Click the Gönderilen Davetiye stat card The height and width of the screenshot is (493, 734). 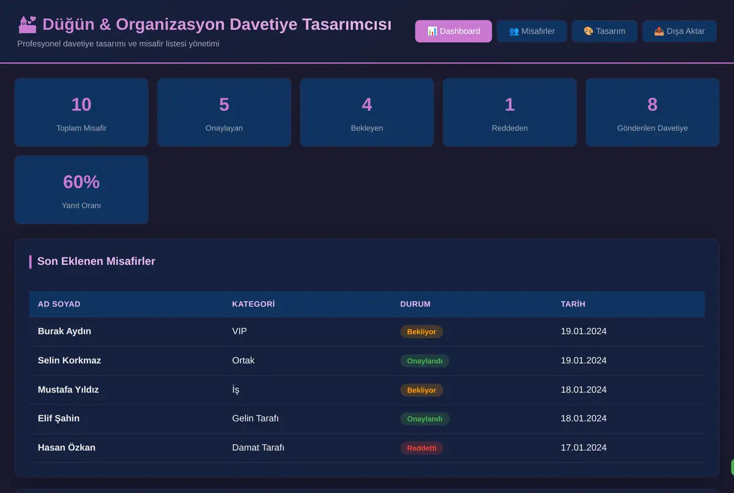tap(653, 113)
